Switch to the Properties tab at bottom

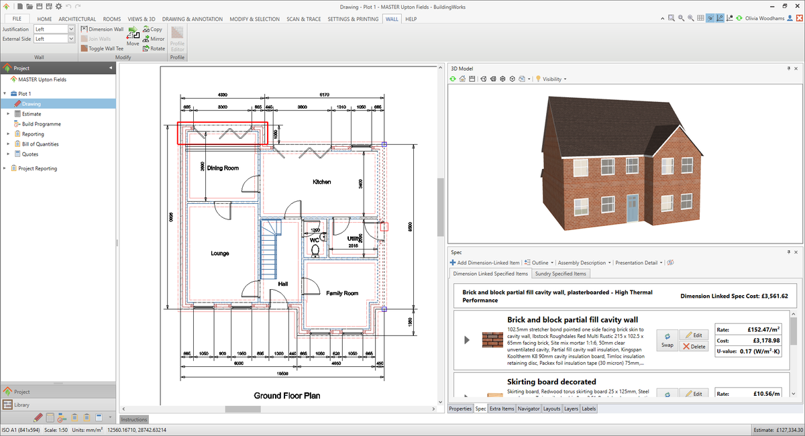coord(460,408)
